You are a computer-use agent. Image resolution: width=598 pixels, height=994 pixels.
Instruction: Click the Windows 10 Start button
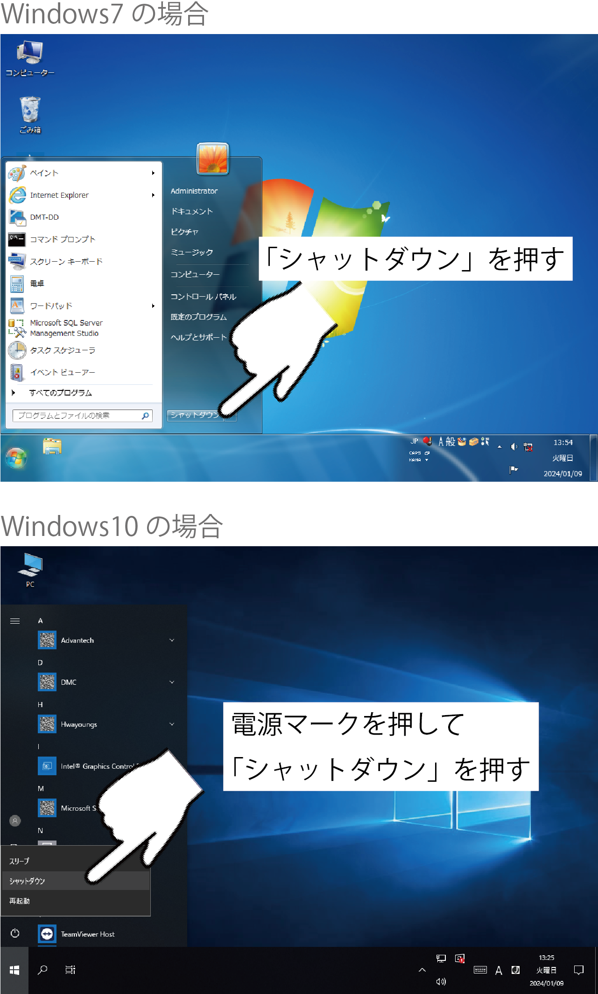tap(14, 970)
